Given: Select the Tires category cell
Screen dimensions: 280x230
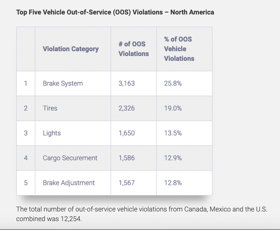Looking at the screenshot, I should [x=50, y=108].
